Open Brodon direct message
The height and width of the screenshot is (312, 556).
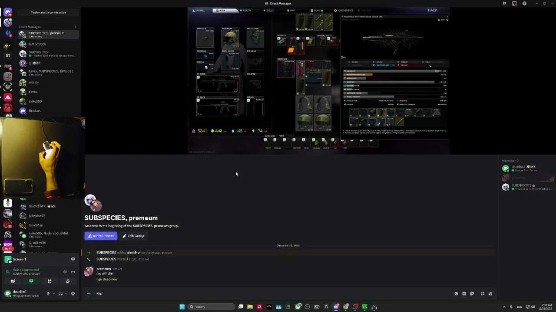tap(49, 111)
